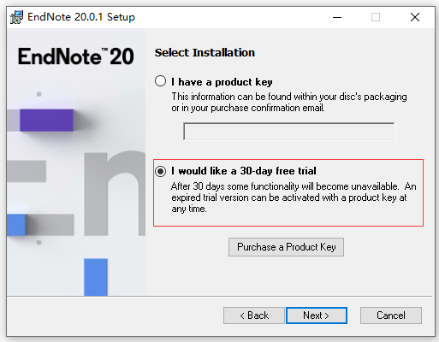Click the "I have a product key" label text
Viewport: 439px width, 342px height.
coord(222,82)
